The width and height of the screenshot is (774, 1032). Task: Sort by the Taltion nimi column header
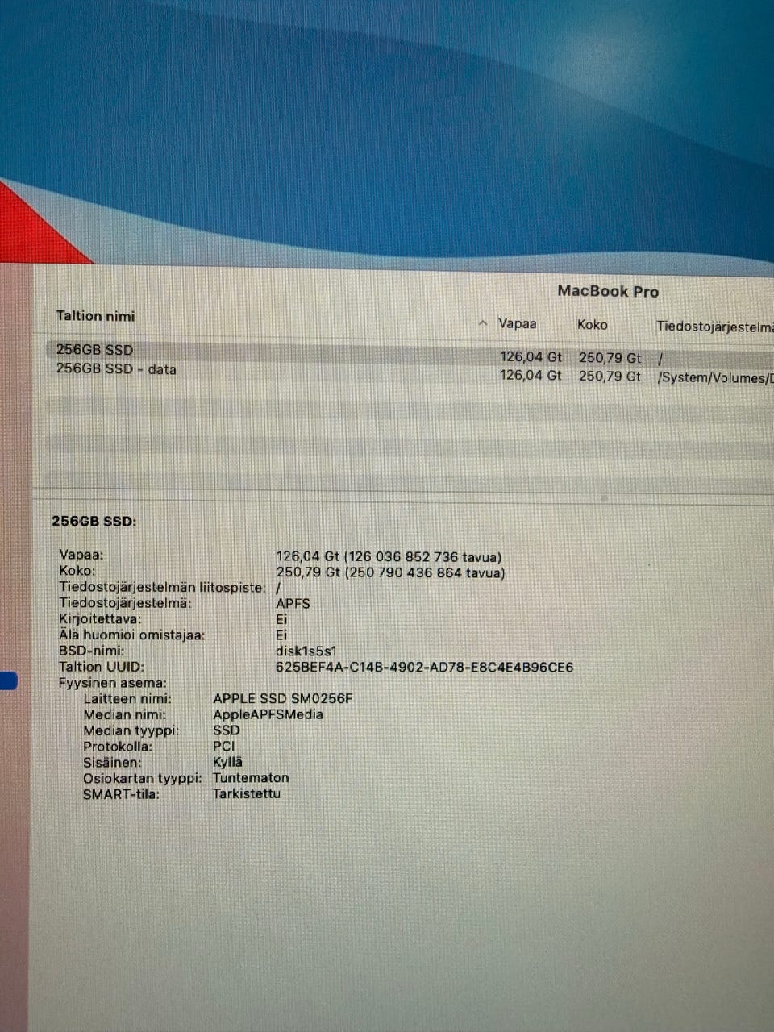pyautogui.click(x=95, y=316)
